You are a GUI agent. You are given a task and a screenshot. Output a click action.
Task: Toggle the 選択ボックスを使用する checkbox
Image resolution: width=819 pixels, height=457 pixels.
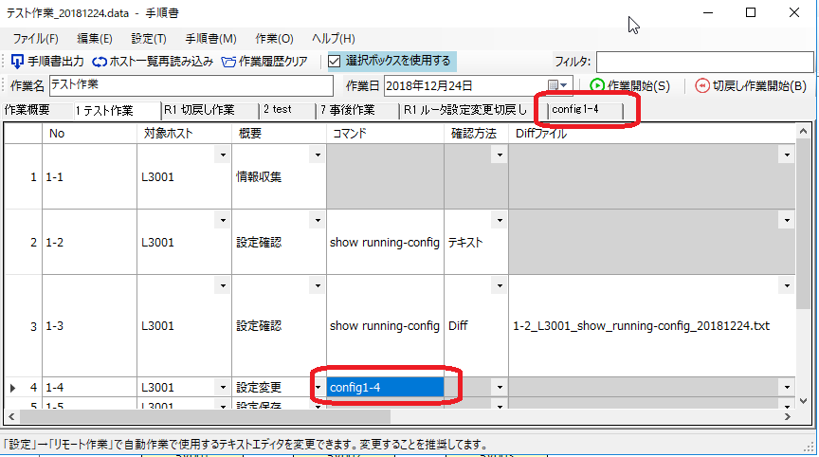(x=335, y=62)
